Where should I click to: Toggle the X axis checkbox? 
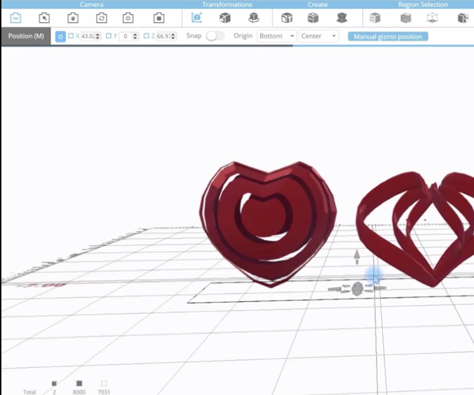coord(71,36)
